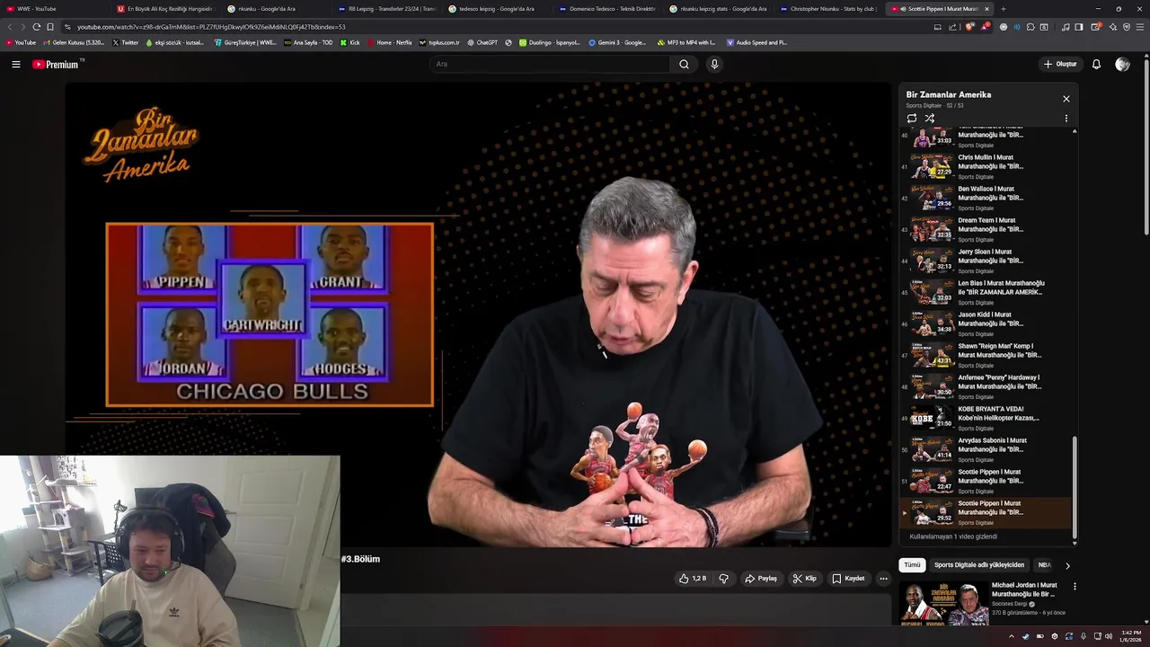Close the Scottie Pippen browser tab

pos(986,9)
